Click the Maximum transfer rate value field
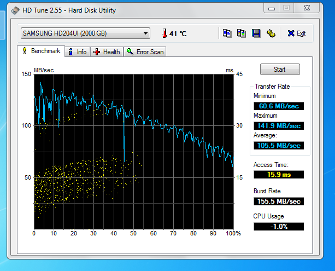This screenshot has width=335, height=271. (278, 125)
